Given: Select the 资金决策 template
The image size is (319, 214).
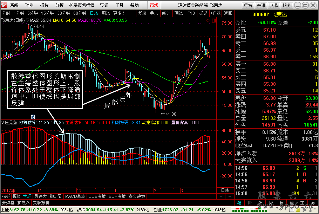Looking at the screenshot, I should (137, 196).
